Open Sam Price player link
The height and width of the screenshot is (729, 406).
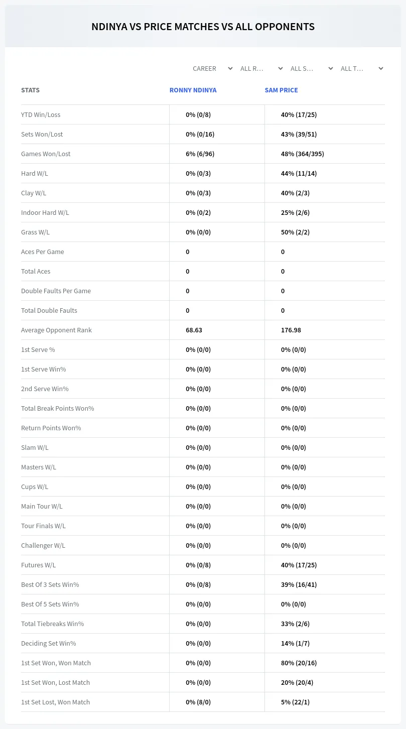pyautogui.click(x=281, y=90)
